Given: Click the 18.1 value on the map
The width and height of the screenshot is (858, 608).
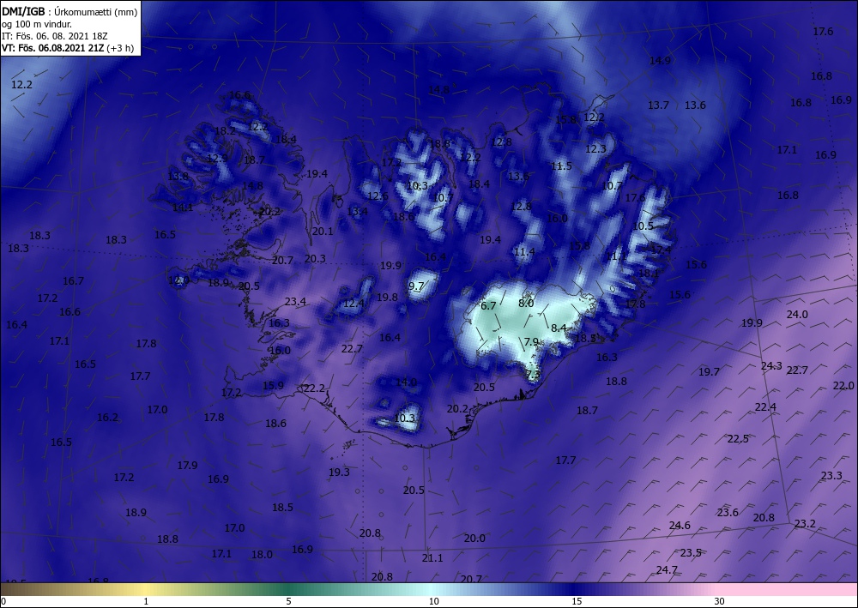Looking at the screenshot, I should tap(649, 273).
